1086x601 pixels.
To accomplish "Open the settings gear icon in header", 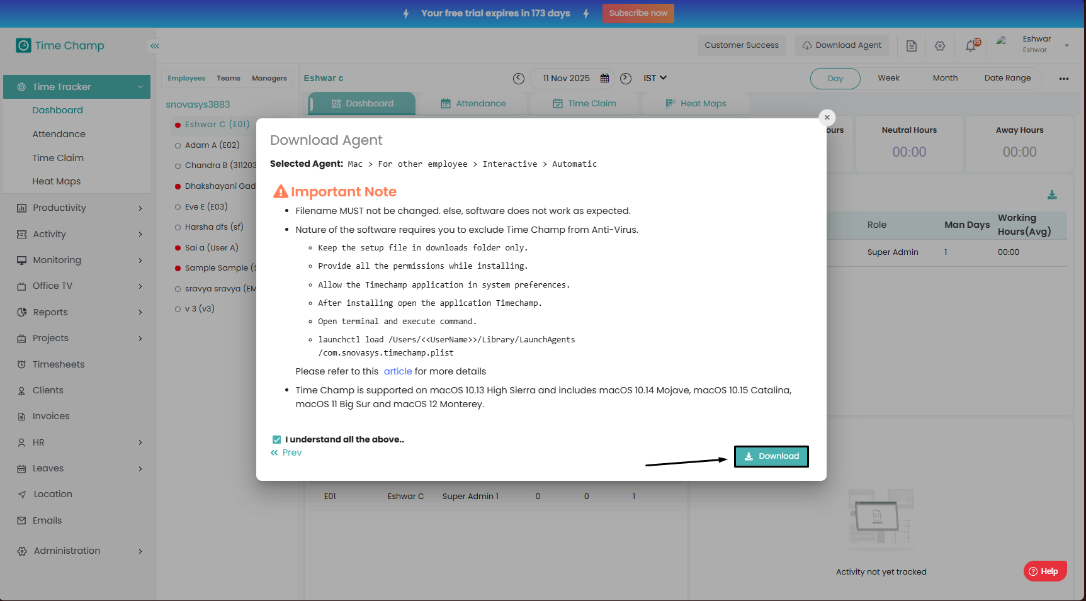I will (x=940, y=46).
